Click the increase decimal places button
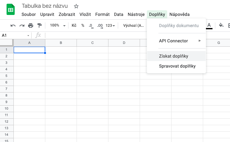230x142 pixels. coord(100,26)
